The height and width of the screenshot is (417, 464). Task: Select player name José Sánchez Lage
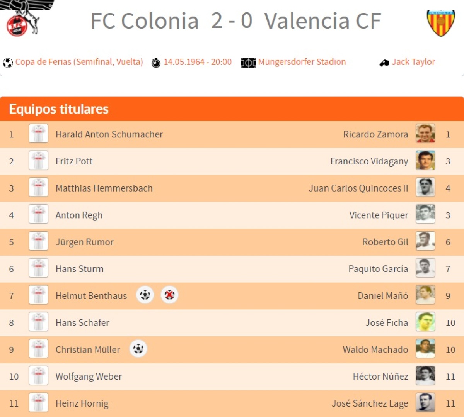(x=370, y=403)
